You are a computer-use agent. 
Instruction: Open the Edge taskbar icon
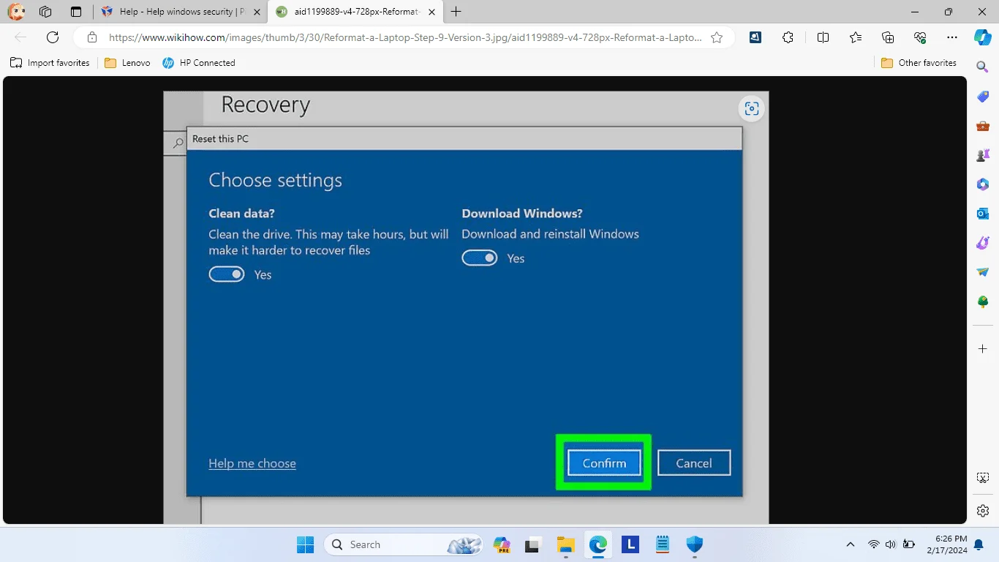click(598, 544)
